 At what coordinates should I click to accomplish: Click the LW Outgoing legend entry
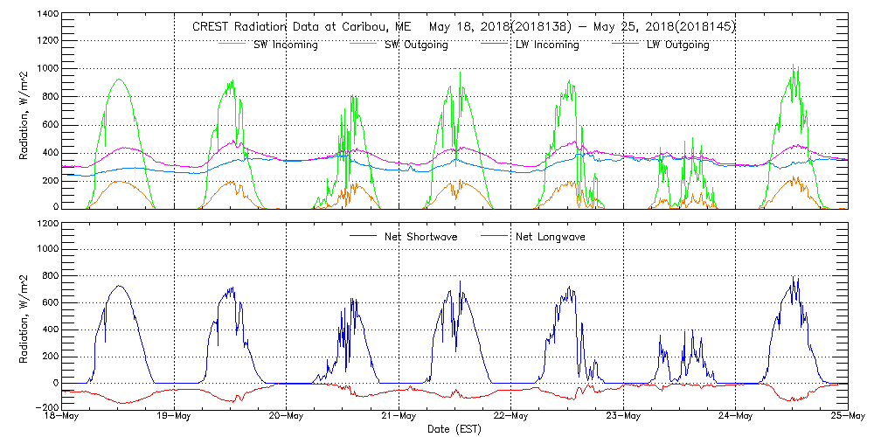pyautogui.click(x=677, y=45)
